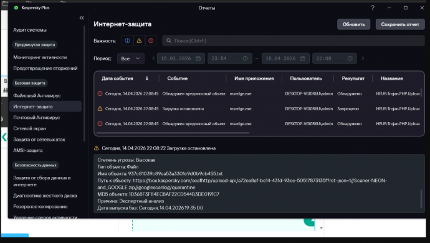This screenshot has height=243, width=430.
Task: Click time field 23:54
Action: pyautogui.click(x=230, y=59)
